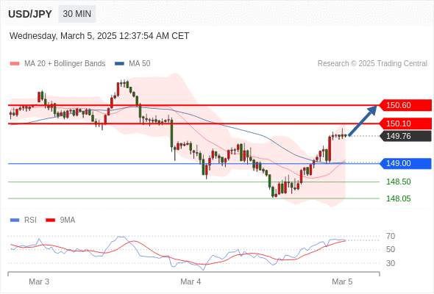The width and height of the screenshot is (434, 294).
Task: Click the Mar 5 date axis label
Action: [342, 282]
